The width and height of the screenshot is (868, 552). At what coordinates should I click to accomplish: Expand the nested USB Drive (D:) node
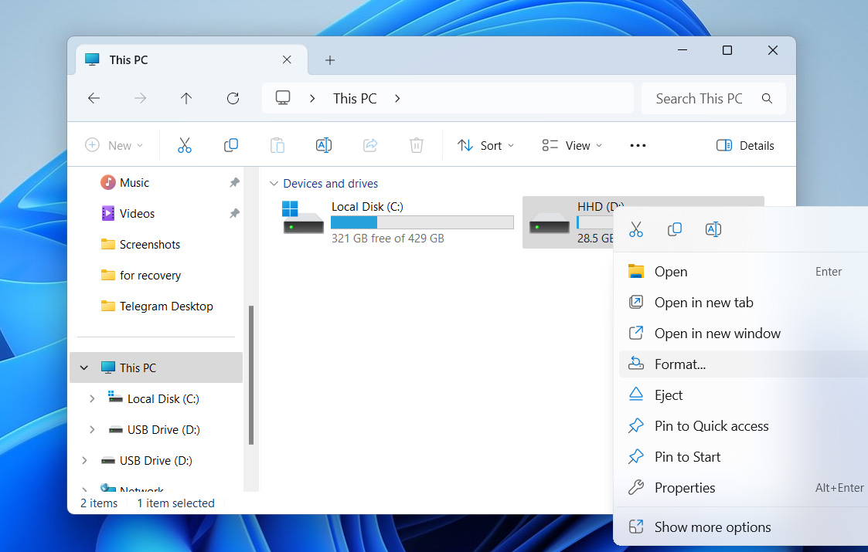tap(92, 429)
